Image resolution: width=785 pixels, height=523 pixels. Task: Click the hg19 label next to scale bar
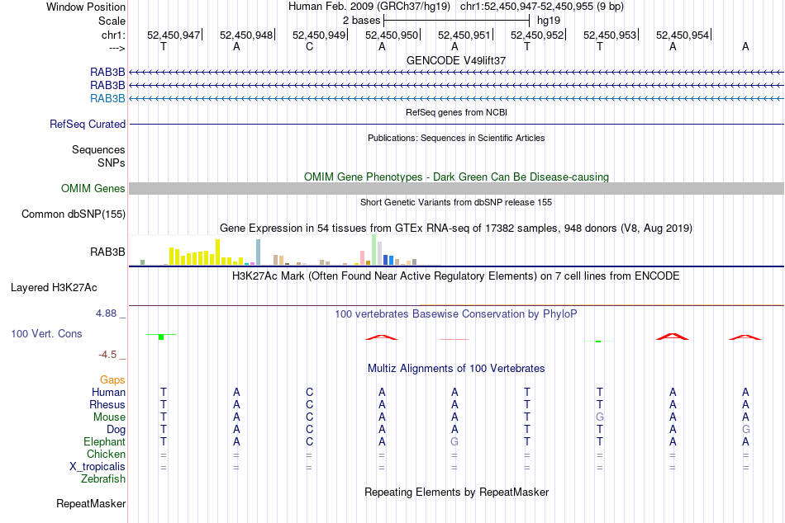(549, 21)
